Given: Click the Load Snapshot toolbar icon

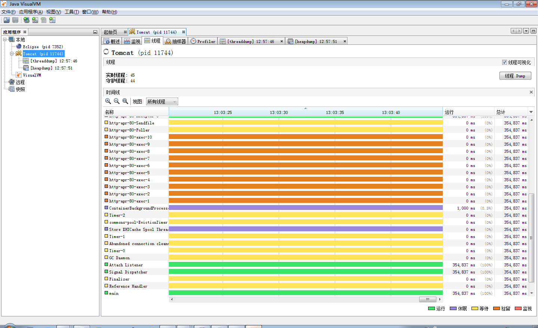Looking at the screenshot, I should tap(7, 20).
